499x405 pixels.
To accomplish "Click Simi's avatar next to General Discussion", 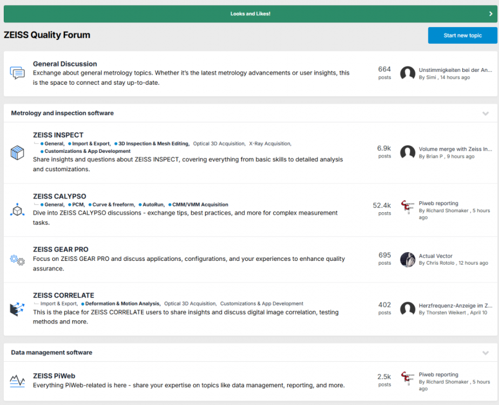I will coord(408,73).
